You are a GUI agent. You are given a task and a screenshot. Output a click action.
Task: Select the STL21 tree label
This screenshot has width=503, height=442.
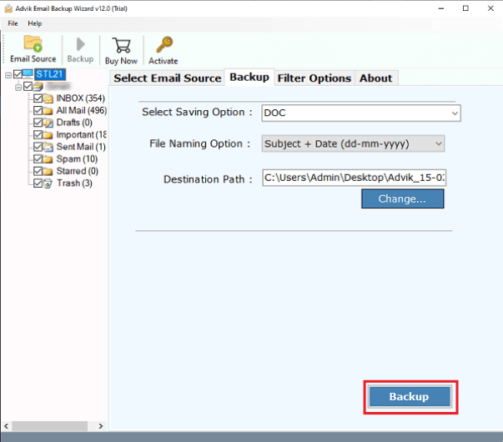pyautogui.click(x=50, y=74)
